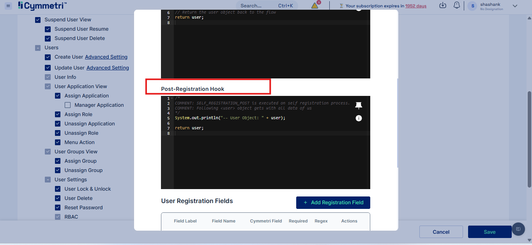Open Advanced Setting link for Update User

point(108,68)
